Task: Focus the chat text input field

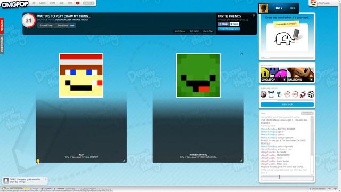Action: (287, 179)
